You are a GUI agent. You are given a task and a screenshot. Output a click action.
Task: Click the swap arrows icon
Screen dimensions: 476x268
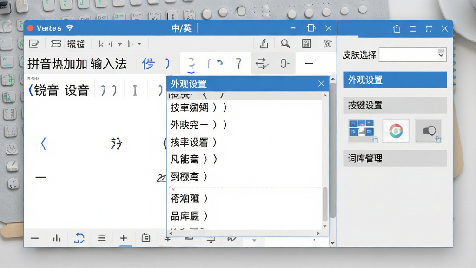[x=262, y=63]
